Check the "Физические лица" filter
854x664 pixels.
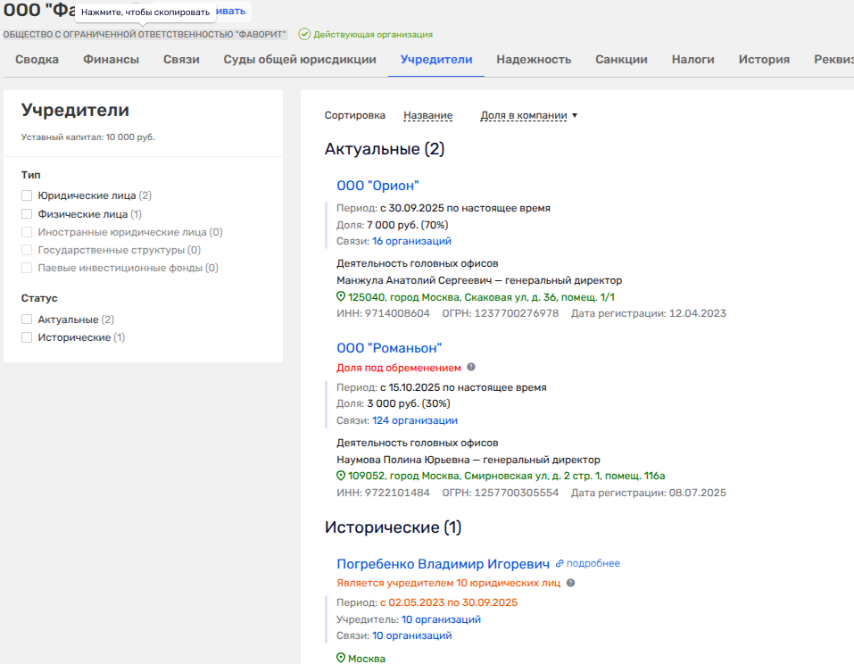click(x=27, y=214)
